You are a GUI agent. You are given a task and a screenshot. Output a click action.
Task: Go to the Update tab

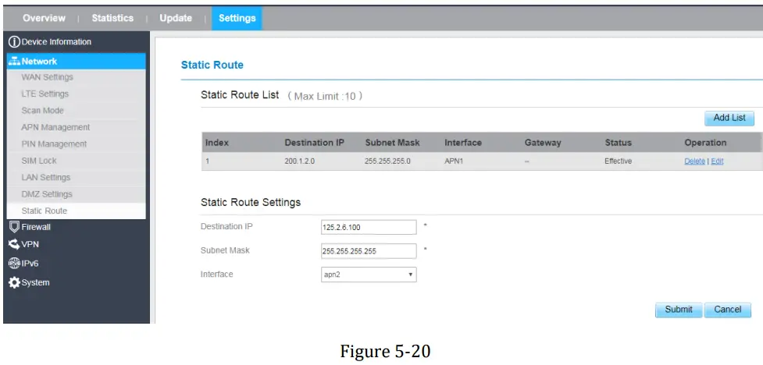(x=176, y=18)
